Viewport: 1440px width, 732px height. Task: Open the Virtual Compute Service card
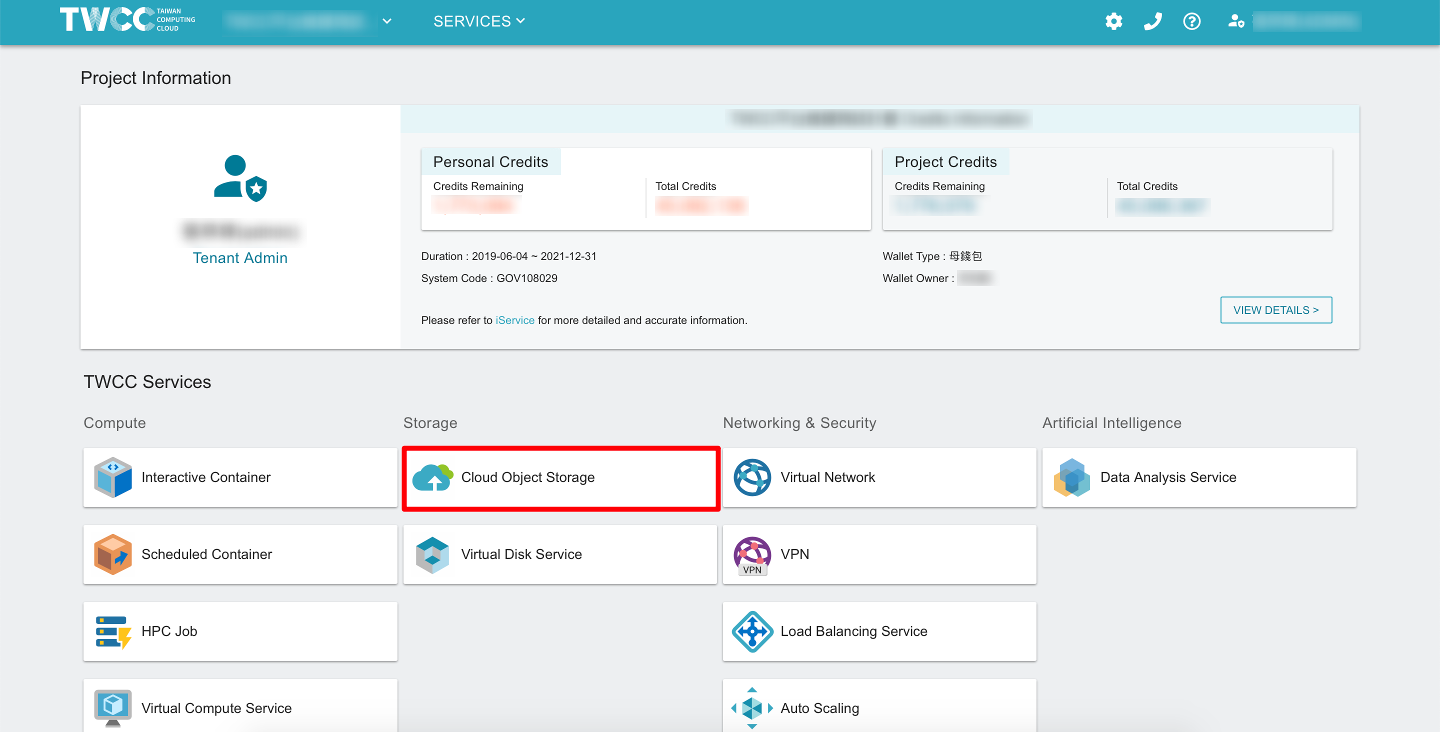click(x=240, y=705)
